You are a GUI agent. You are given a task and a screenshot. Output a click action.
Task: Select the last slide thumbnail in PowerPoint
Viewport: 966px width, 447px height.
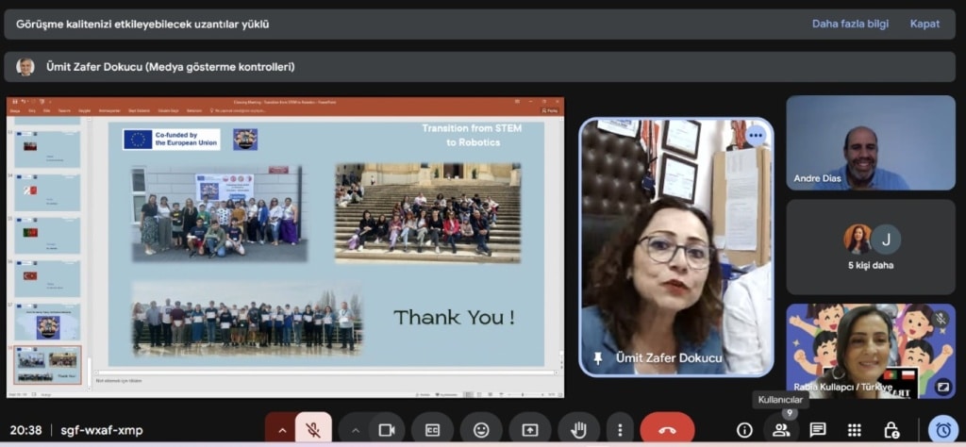click(47, 362)
